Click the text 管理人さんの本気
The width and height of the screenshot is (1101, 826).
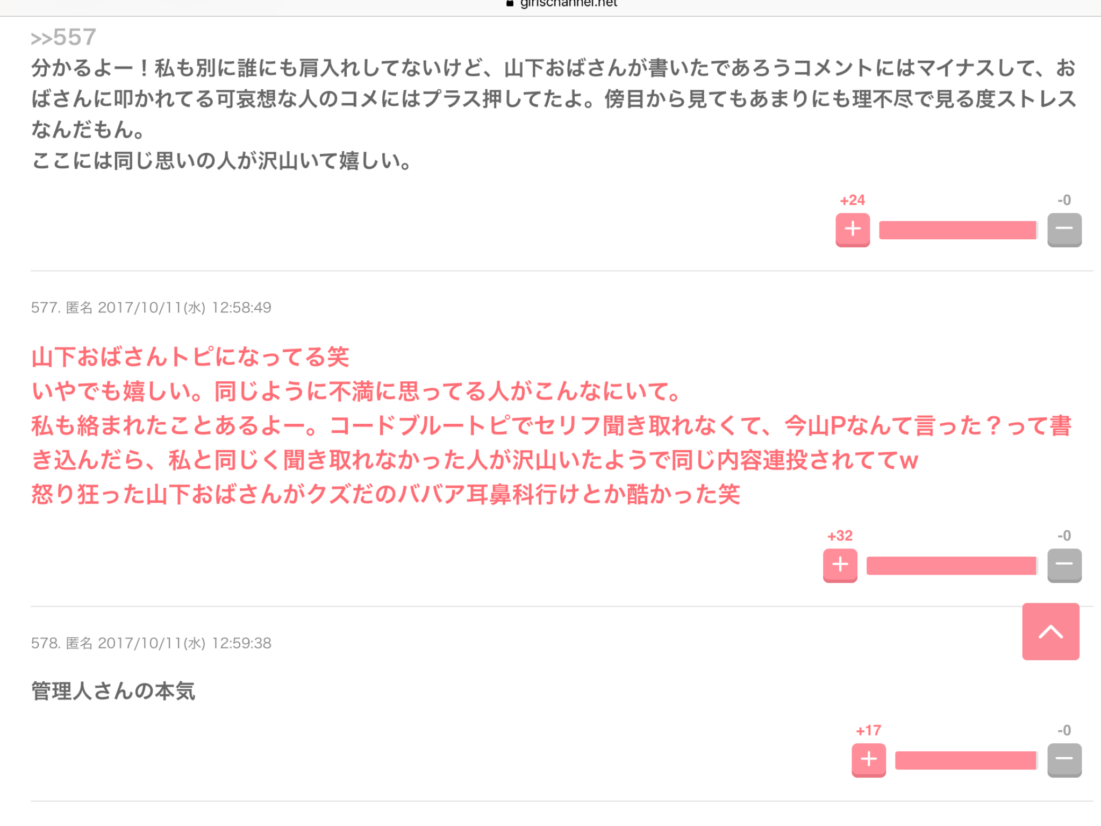[x=113, y=691]
